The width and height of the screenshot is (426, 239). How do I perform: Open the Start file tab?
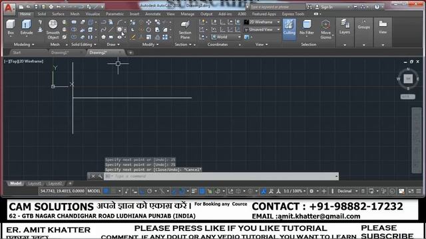click(x=17, y=52)
